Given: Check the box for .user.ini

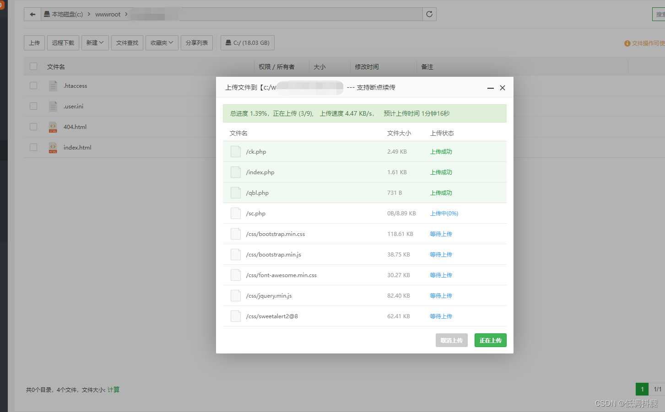Looking at the screenshot, I should click(33, 106).
